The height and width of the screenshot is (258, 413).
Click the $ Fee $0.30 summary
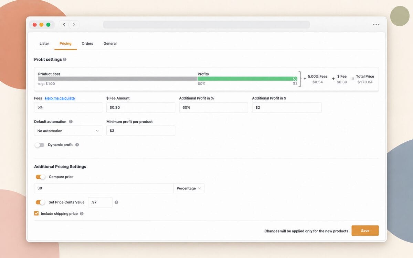(342, 79)
